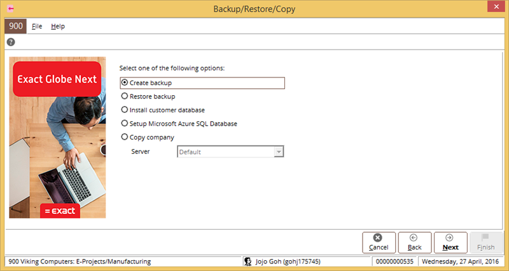
Task: Click the Cancel button
Action: pos(379,242)
